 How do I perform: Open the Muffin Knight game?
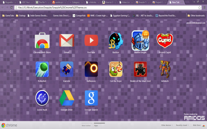(140, 41)
